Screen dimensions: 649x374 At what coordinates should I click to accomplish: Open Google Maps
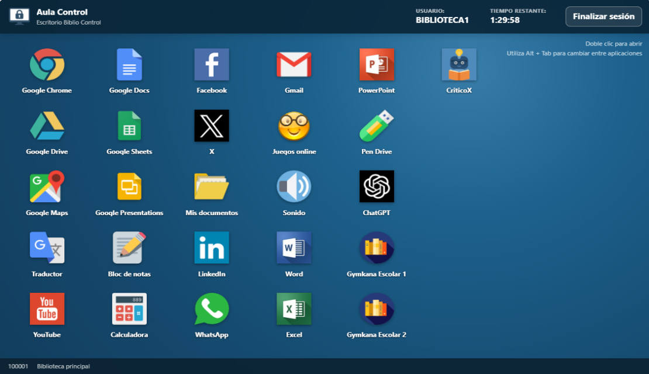pyautogui.click(x=47, y=186)
